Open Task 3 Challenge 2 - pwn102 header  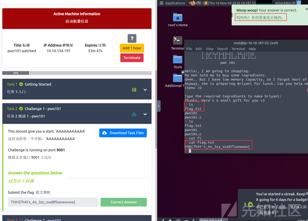(77, 218)
